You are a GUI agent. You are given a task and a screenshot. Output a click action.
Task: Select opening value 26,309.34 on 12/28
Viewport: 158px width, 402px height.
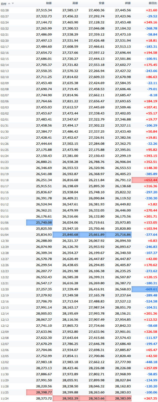point(44,253)
